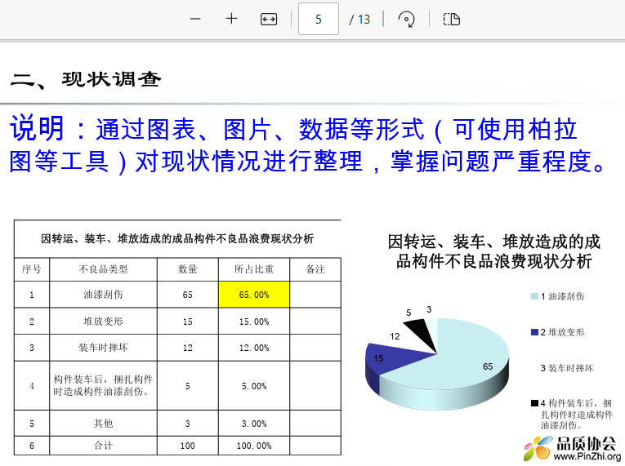Click the '油漆刮伤' table cell
Image resolution: width=625 pixels, height=466 pixels.
(103, 295)
